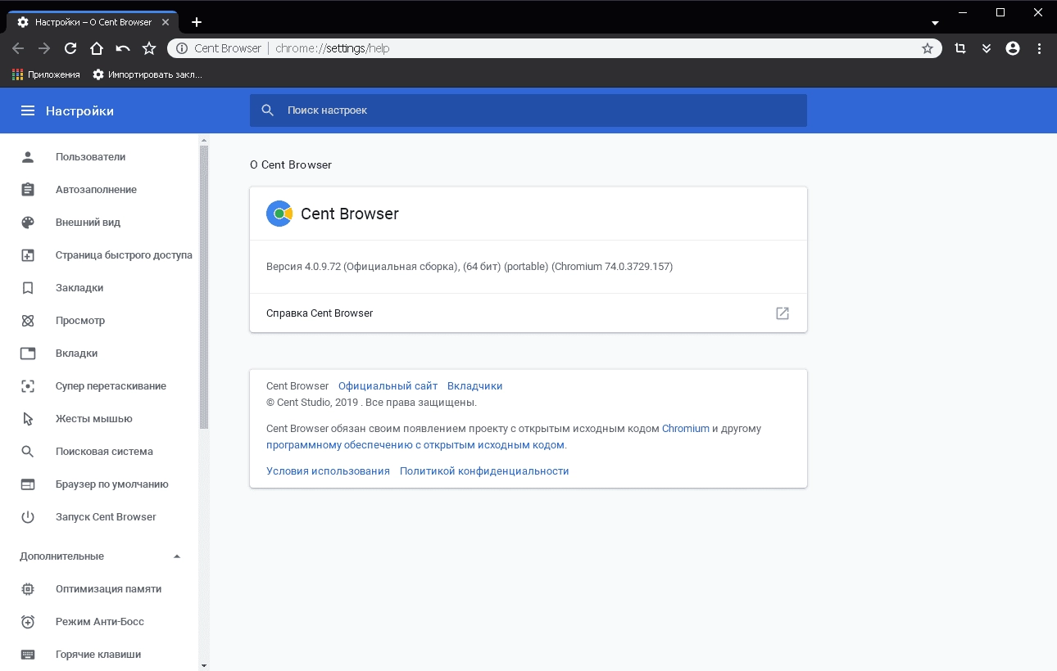Open the Официальный сайт link
1057x671 pixels.
point(388,385)
